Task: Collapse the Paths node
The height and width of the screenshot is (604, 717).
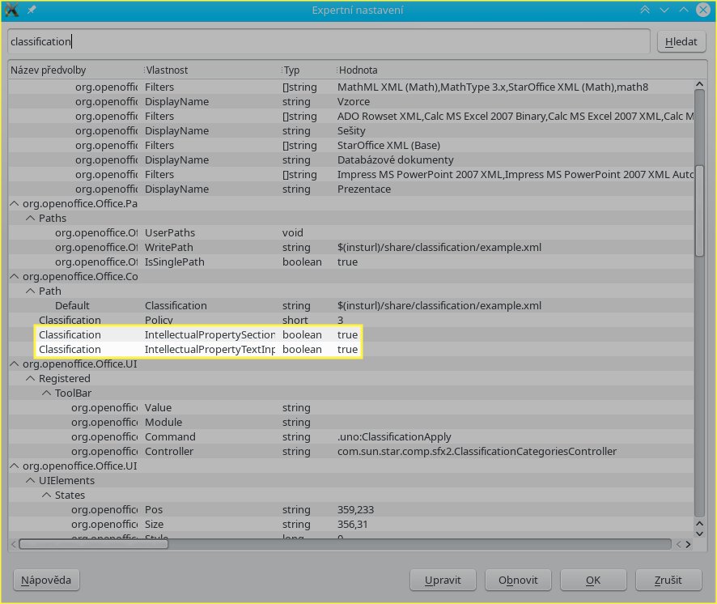Action: pyautogui.click(x=30, y=218)
